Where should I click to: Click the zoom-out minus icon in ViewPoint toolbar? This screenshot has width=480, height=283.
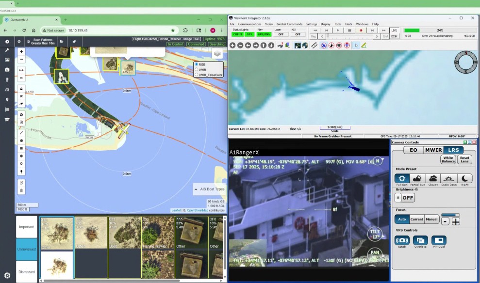pos(240,45)
